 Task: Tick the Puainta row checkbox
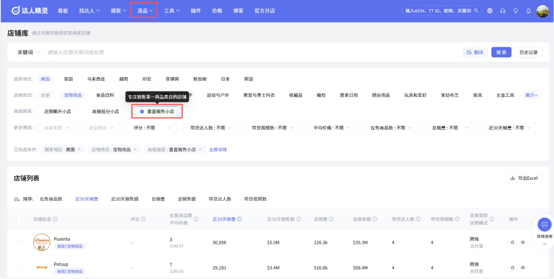19,242
